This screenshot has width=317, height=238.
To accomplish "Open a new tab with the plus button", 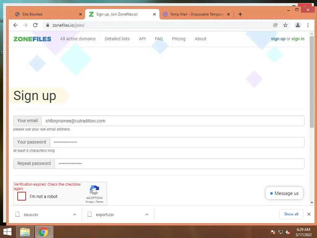I will (x=240, y=14).
